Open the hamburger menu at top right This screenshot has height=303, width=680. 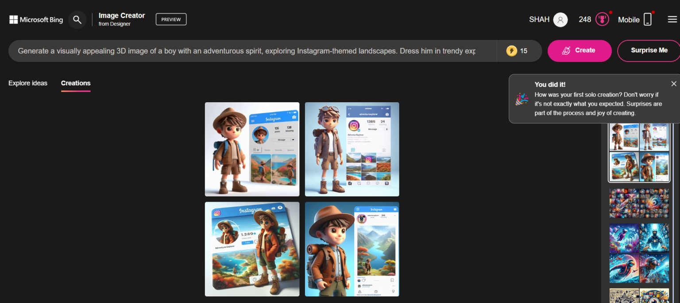pyautogui.click(x=672, y=19)
